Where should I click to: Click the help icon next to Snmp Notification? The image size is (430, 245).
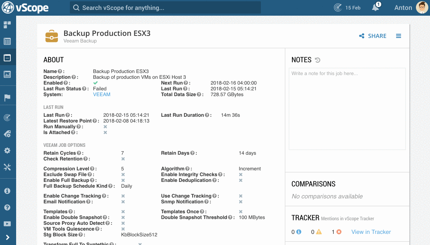206,202
